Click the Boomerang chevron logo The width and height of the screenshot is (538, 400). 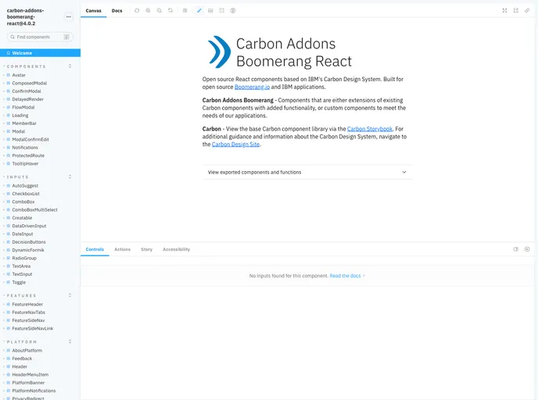219,52
